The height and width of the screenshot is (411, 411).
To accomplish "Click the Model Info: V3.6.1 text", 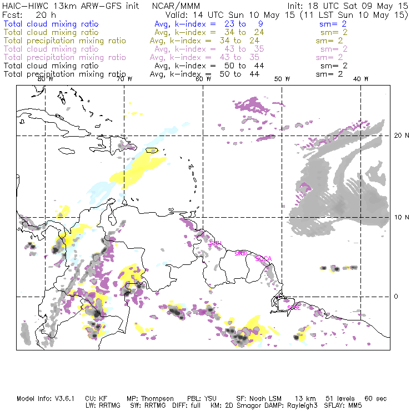I will [46, 399].
